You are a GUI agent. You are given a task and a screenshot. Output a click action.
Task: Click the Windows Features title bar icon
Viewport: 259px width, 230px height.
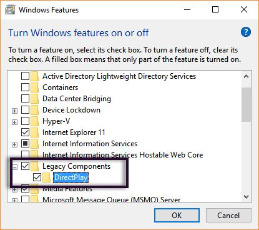[10, 10]
